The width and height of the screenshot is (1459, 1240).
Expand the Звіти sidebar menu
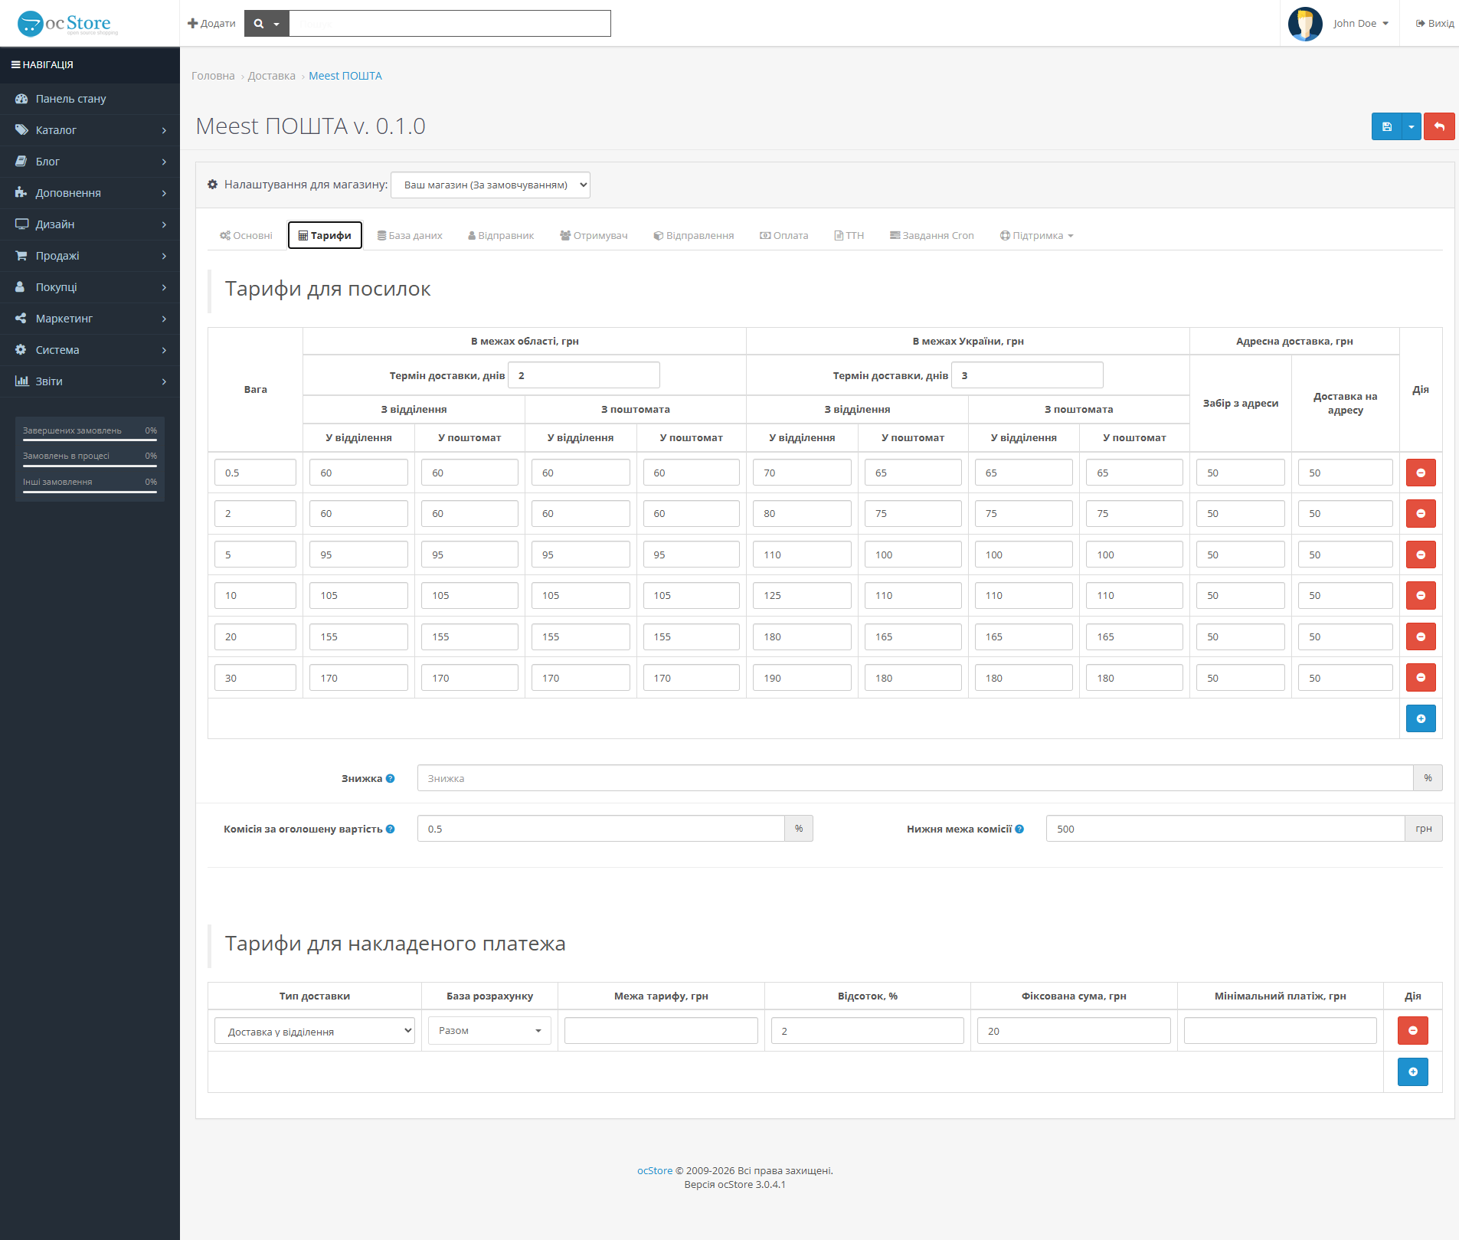90,381
